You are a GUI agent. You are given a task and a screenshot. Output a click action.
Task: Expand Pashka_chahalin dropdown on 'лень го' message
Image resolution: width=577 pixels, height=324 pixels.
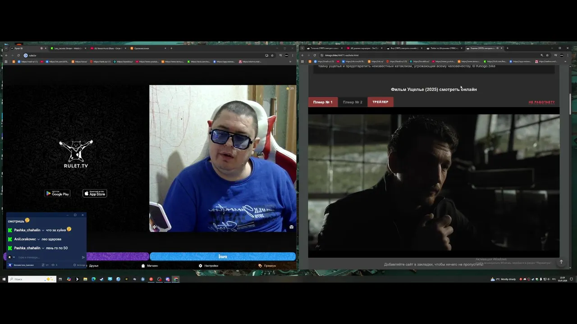[x=43, y=248]
